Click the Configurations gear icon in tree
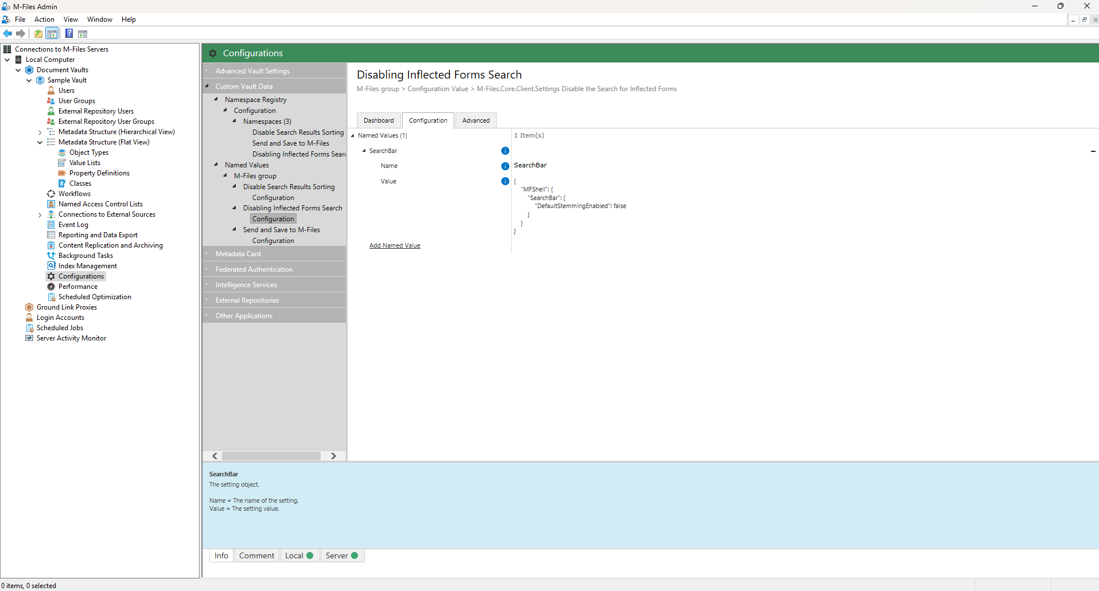 point(51,276)
